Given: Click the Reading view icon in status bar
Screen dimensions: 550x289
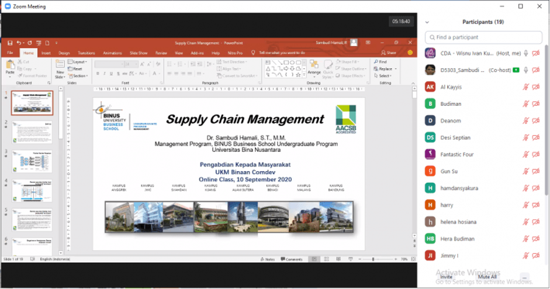Looking at the screenshot, I should pyautogui.click(x=338, y=259).
